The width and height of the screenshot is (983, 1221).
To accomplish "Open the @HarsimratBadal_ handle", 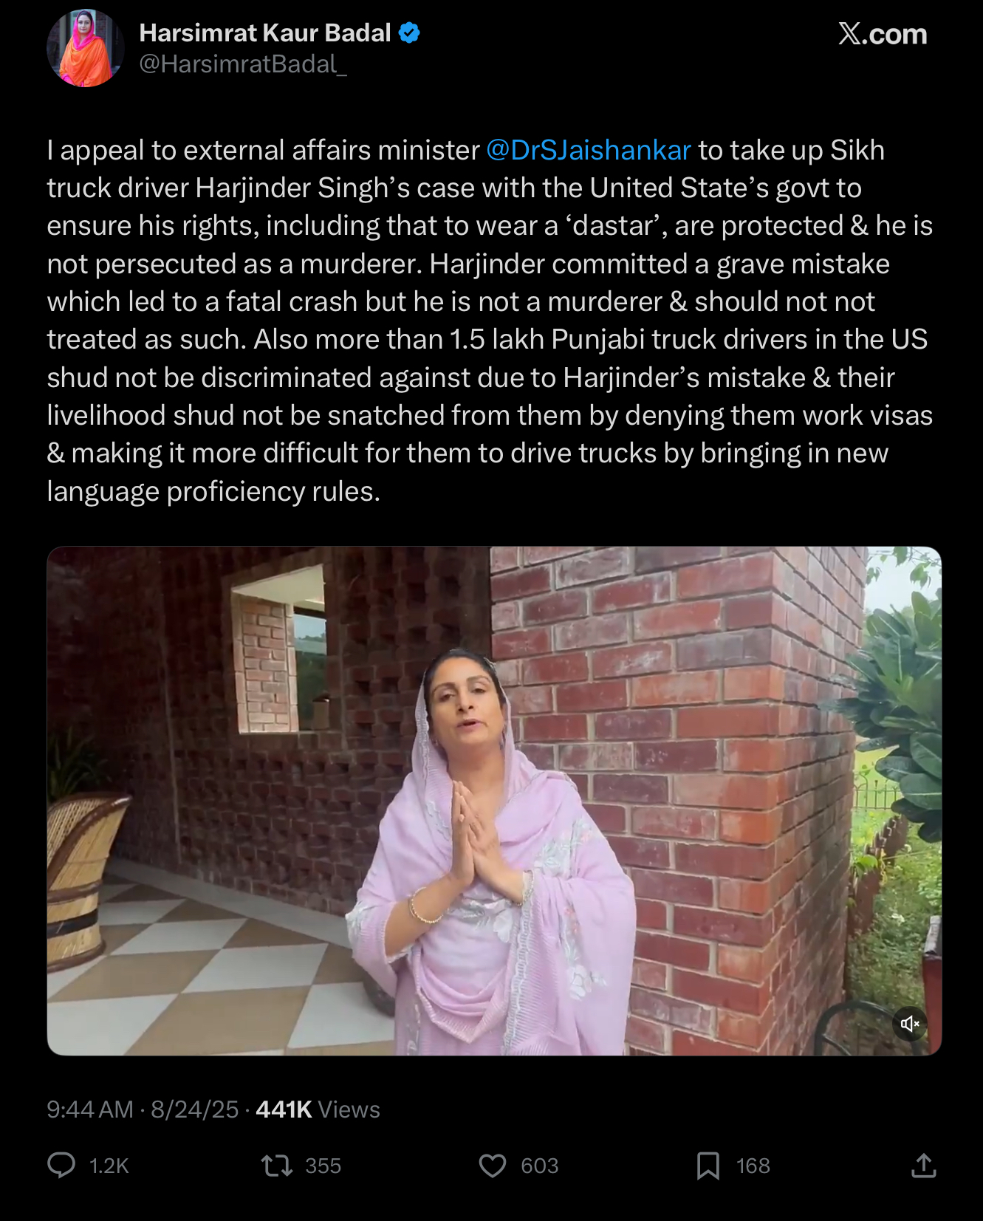I will [x=243, y=64].
